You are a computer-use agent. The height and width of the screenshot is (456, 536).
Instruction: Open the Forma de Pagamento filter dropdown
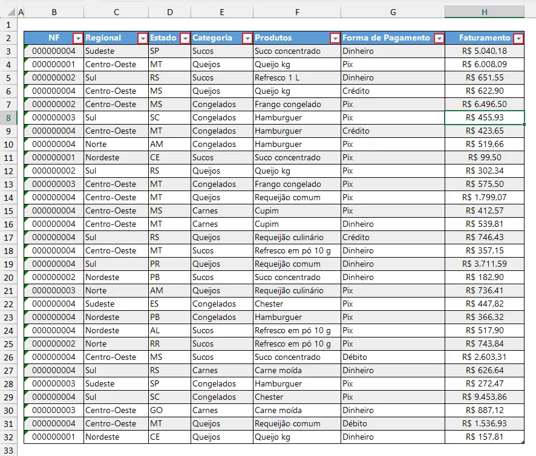click(x=439, y=38)
